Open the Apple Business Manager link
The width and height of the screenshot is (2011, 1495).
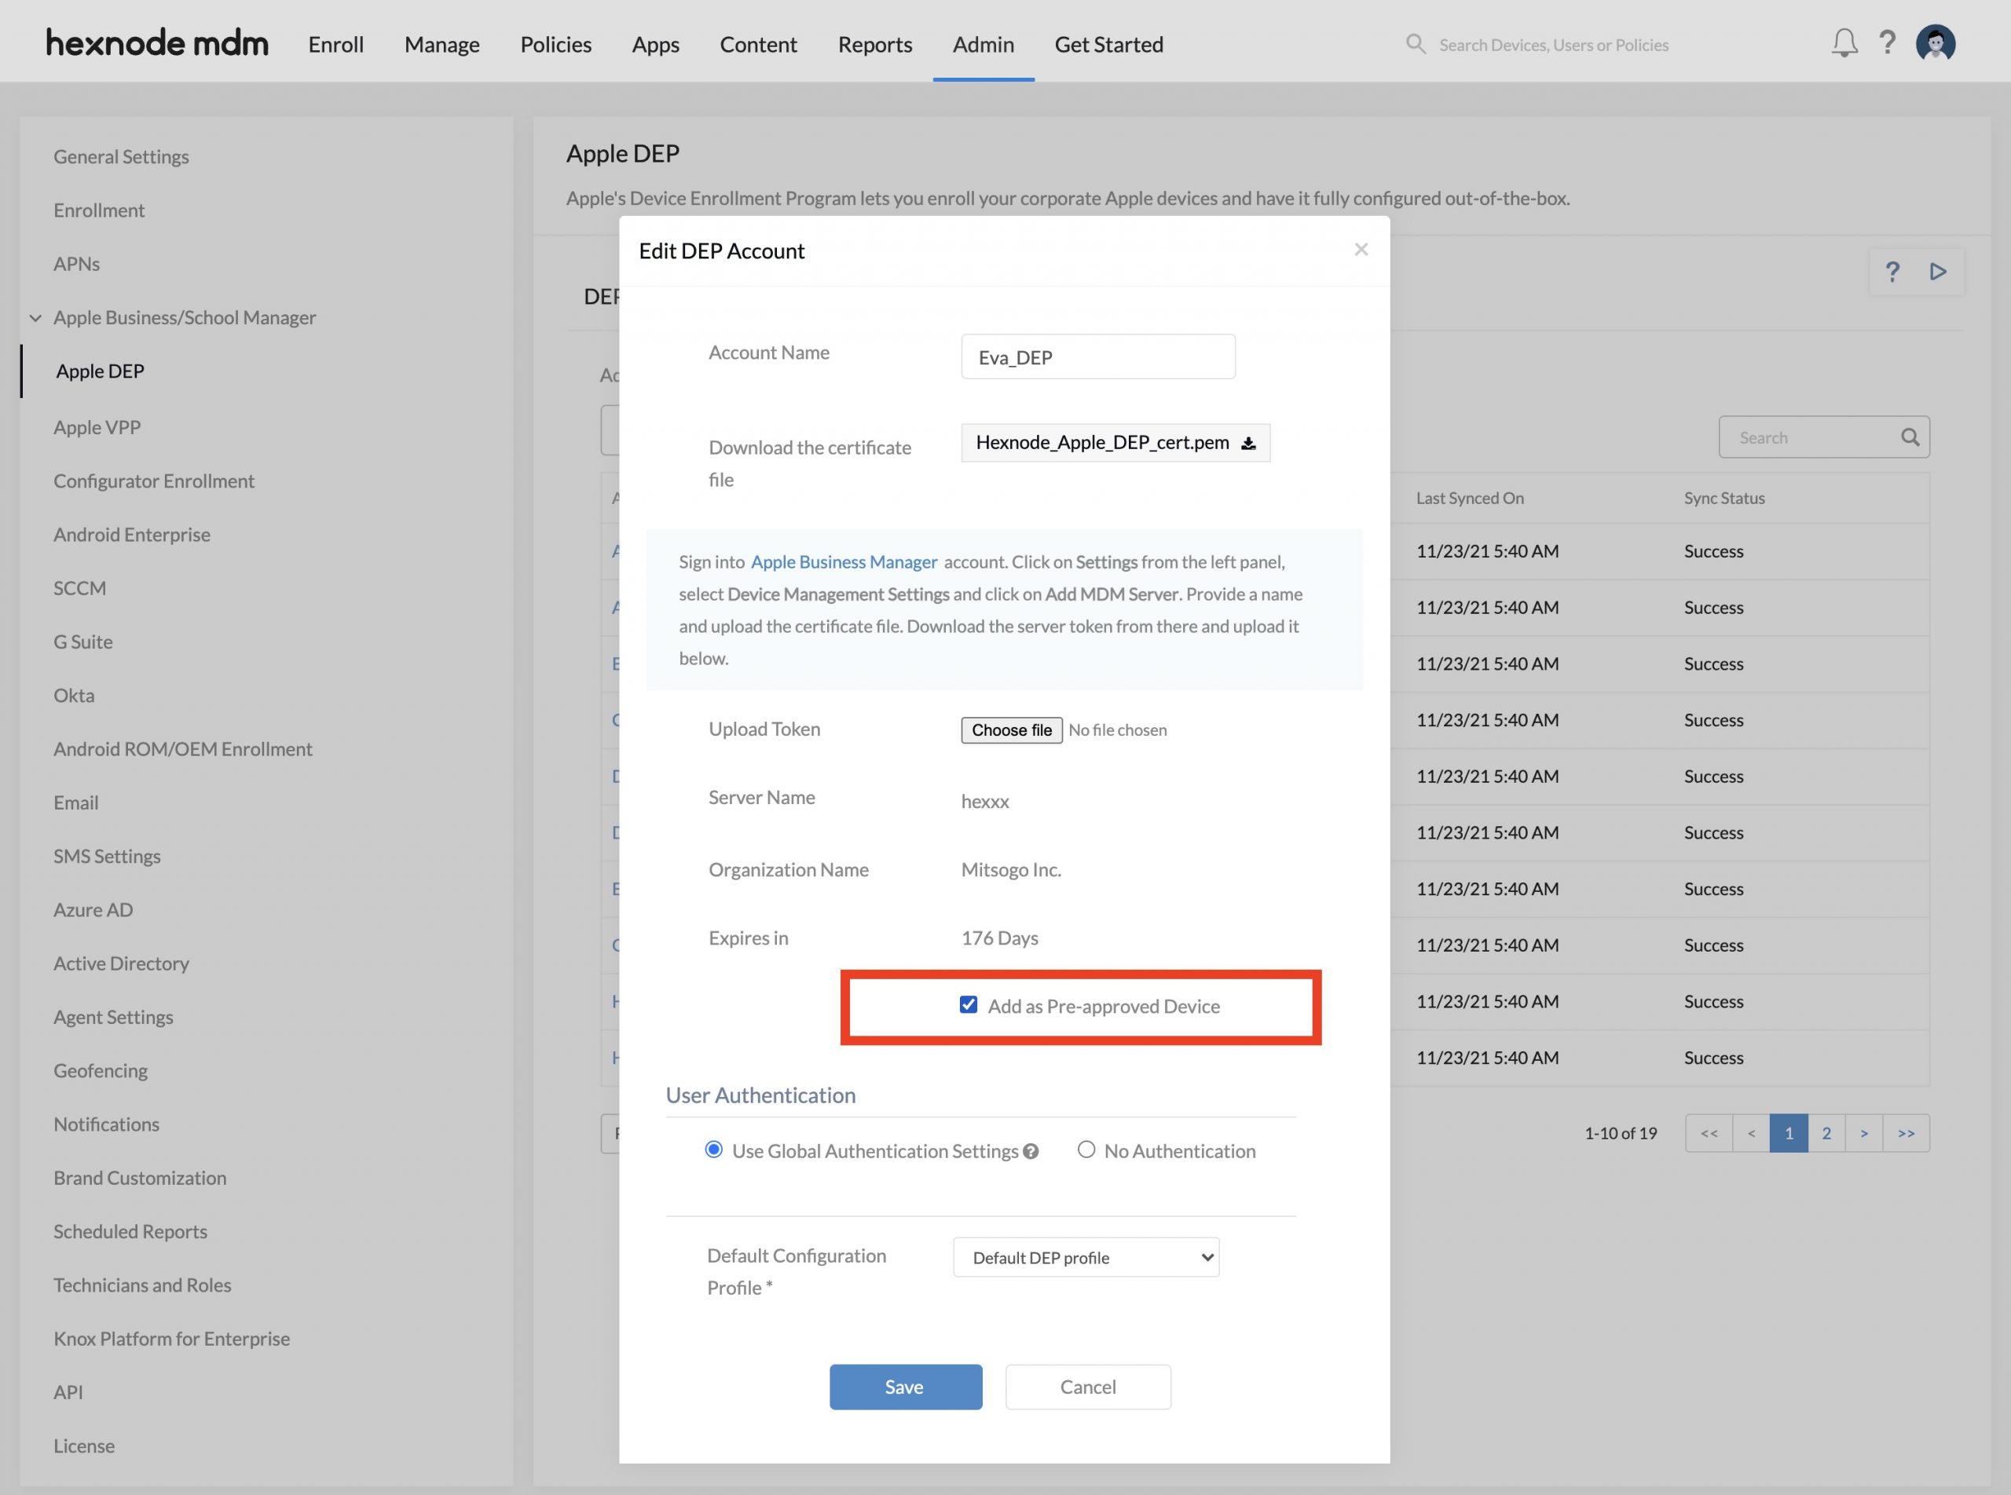[844, 562]
